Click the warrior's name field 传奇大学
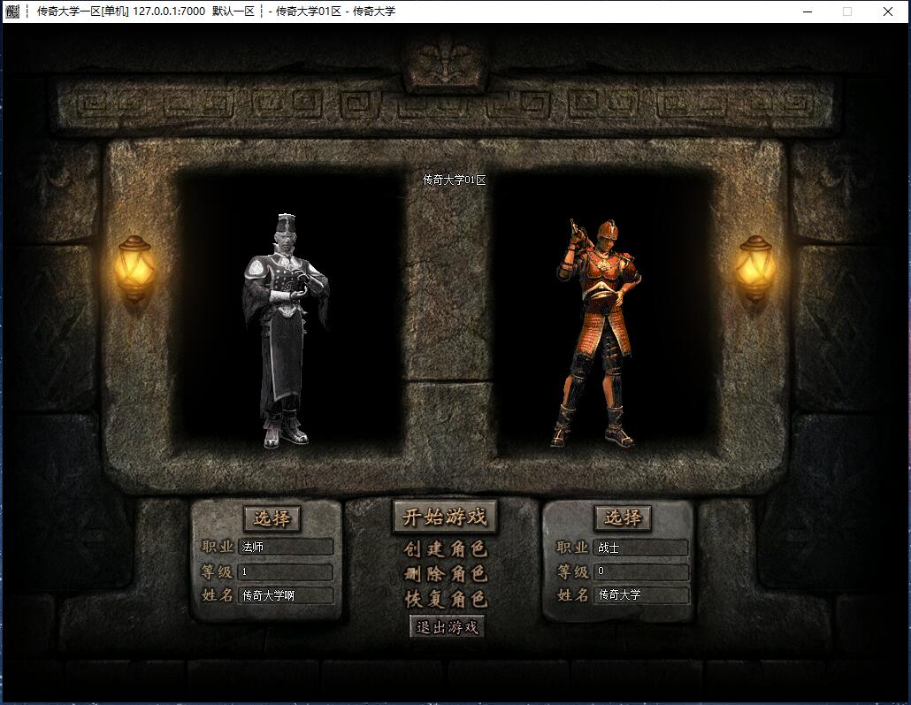Screen dimensions: 911x705 (641, 594)
